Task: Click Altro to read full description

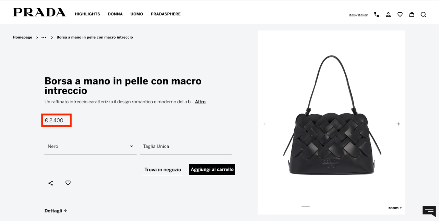Action: click(x=200, y=102)
